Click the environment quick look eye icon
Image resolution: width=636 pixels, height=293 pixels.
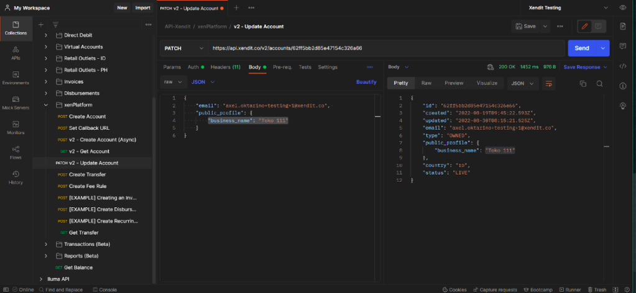(622, 7)
